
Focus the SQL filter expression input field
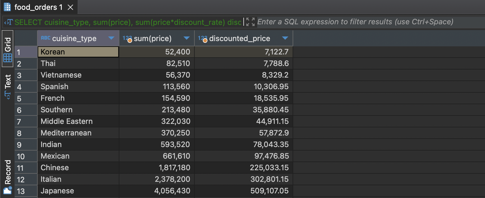tap(371, 22)
